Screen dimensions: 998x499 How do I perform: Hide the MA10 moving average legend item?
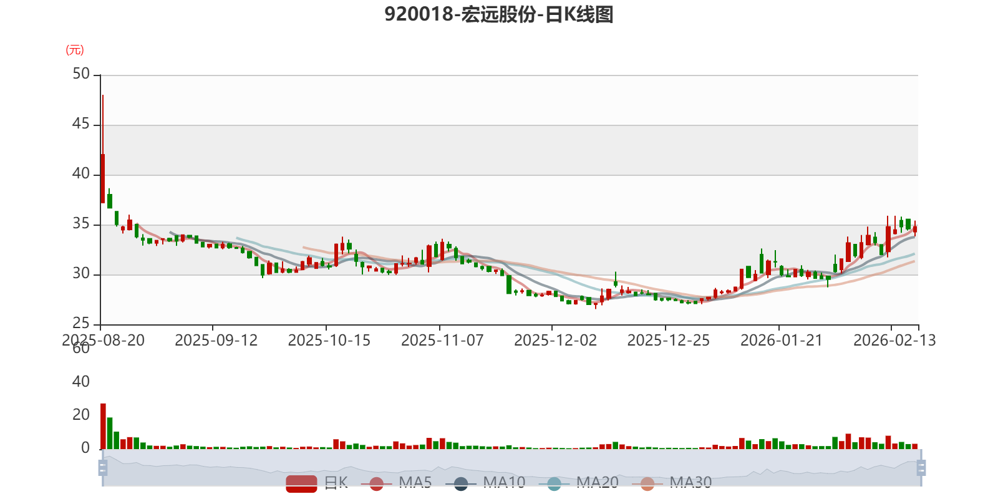pos(485,483)
